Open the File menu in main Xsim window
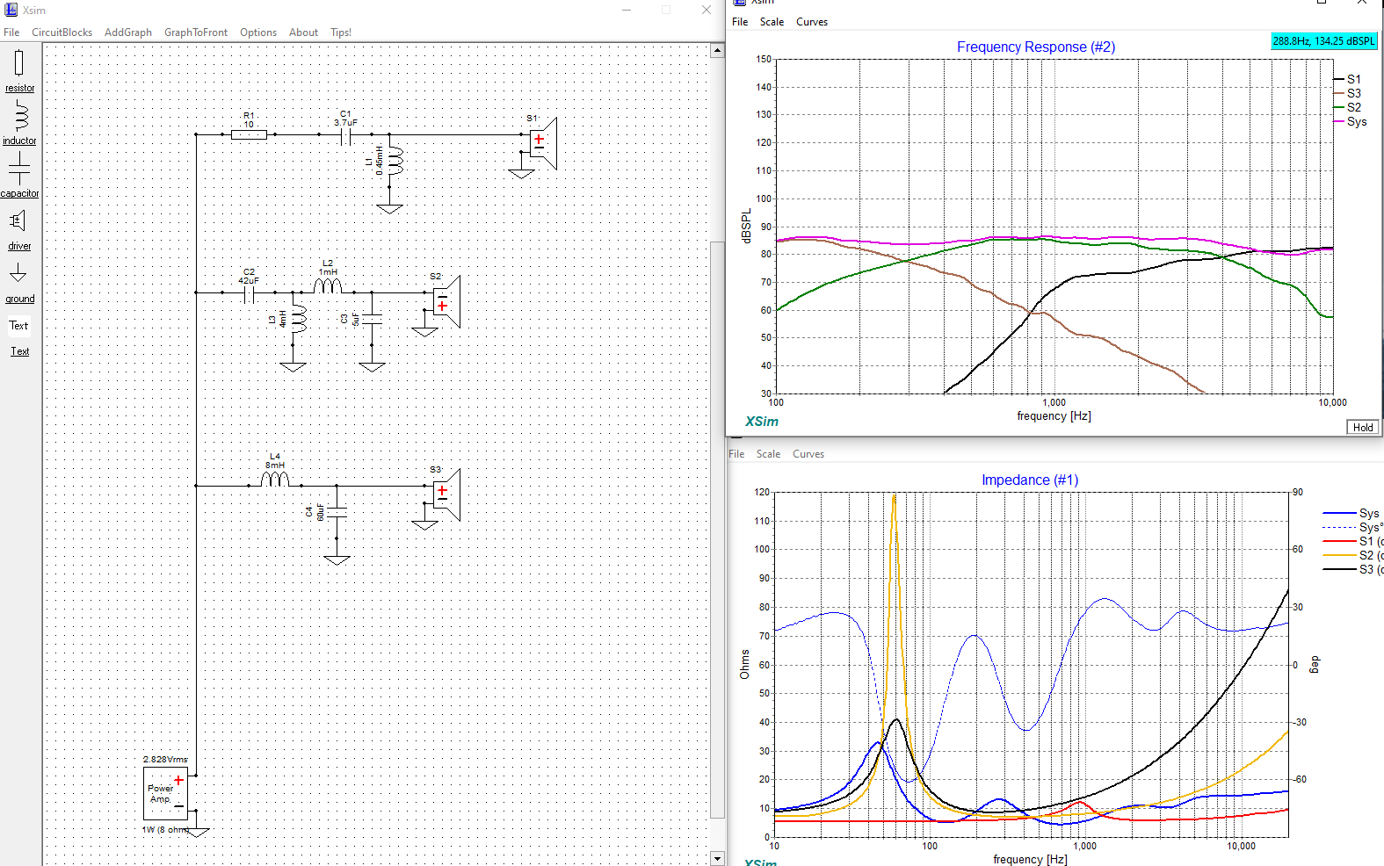Viewport: 1384px width, 866px height. pos(11,32)
